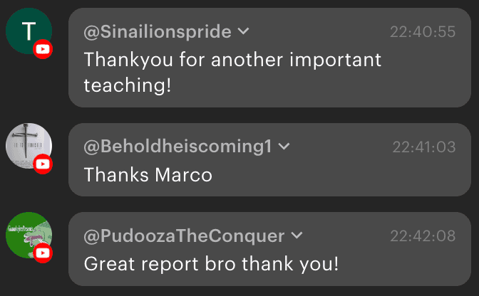The image size is (479, 296).
Task: Click the YouTube badge on the T avatar
Action: tap(43, 49)
